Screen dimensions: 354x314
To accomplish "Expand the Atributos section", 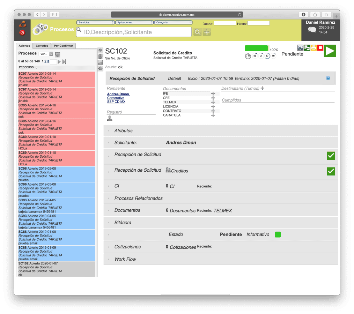I will click(x=123, y=131).
